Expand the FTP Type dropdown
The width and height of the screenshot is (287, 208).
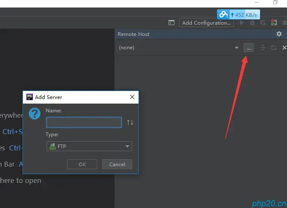[89, 146]
